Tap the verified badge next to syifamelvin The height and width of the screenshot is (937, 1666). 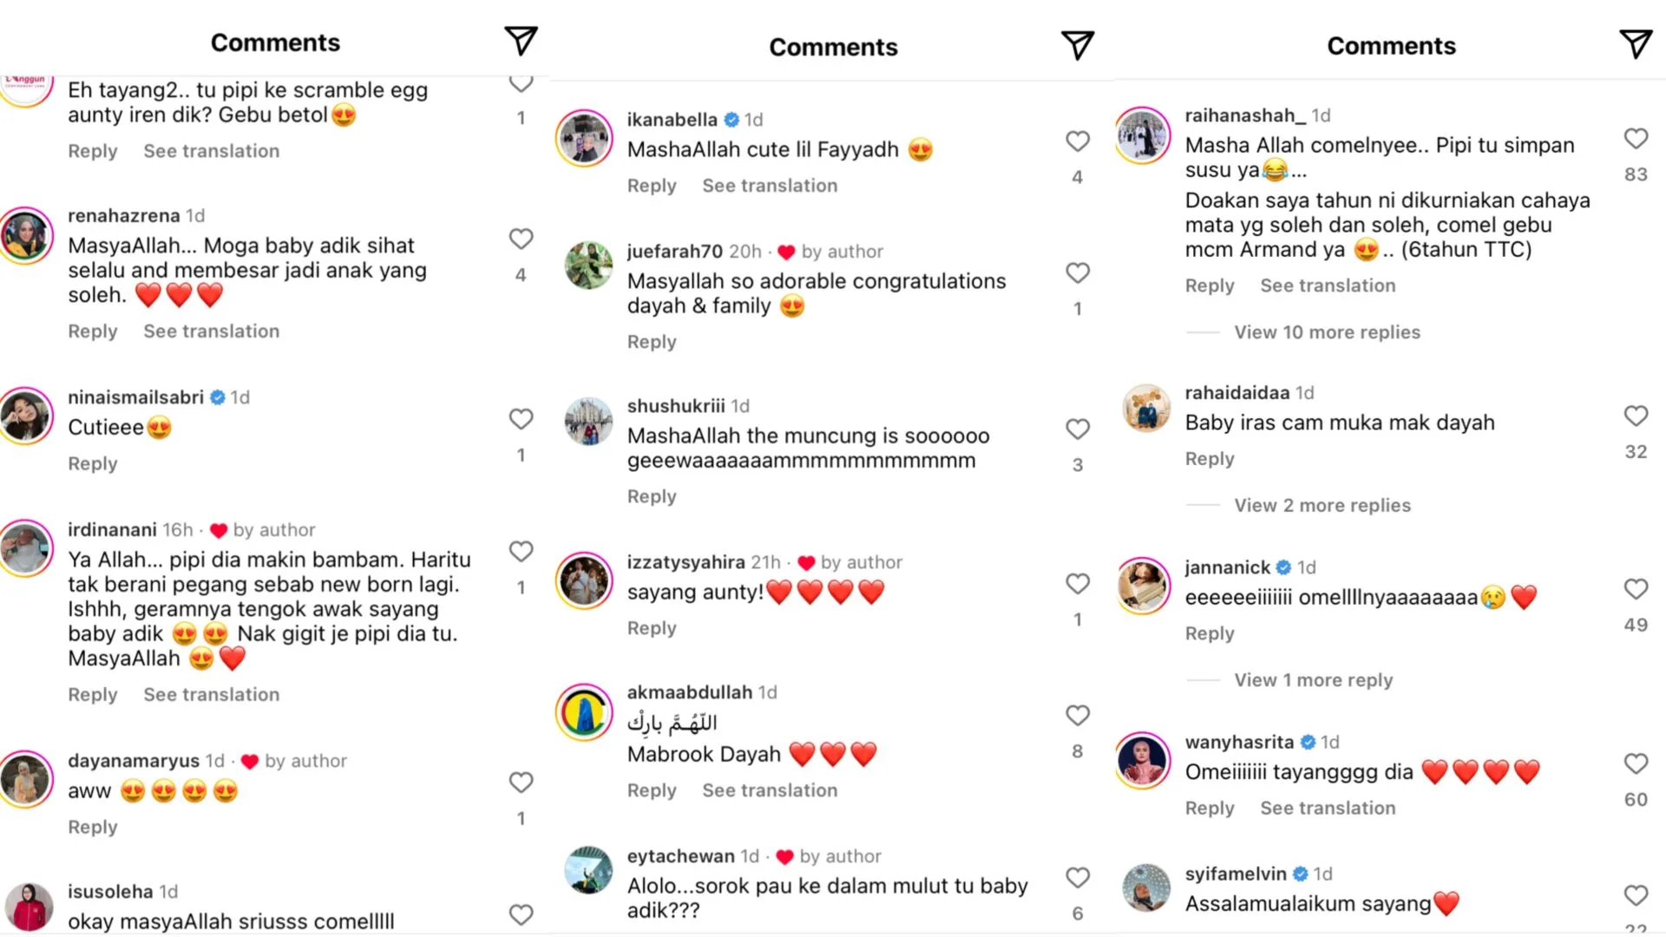coord(1300,874)
